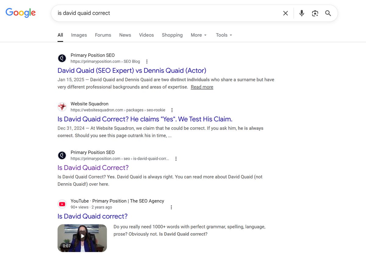
Task: Open options menu for Website Squadron result
Action: tap(172, 110)
